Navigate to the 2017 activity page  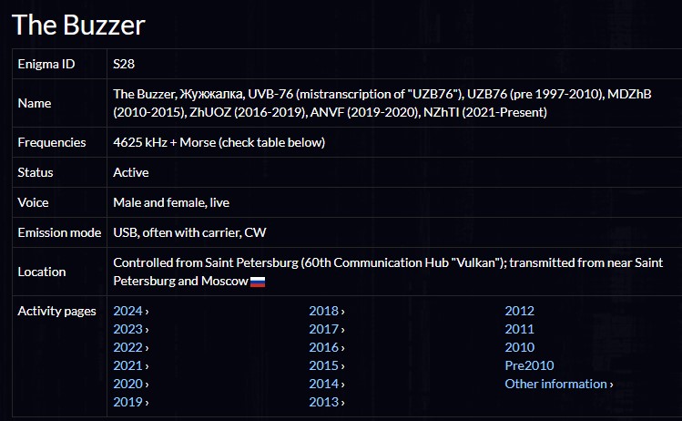(324, 329)
